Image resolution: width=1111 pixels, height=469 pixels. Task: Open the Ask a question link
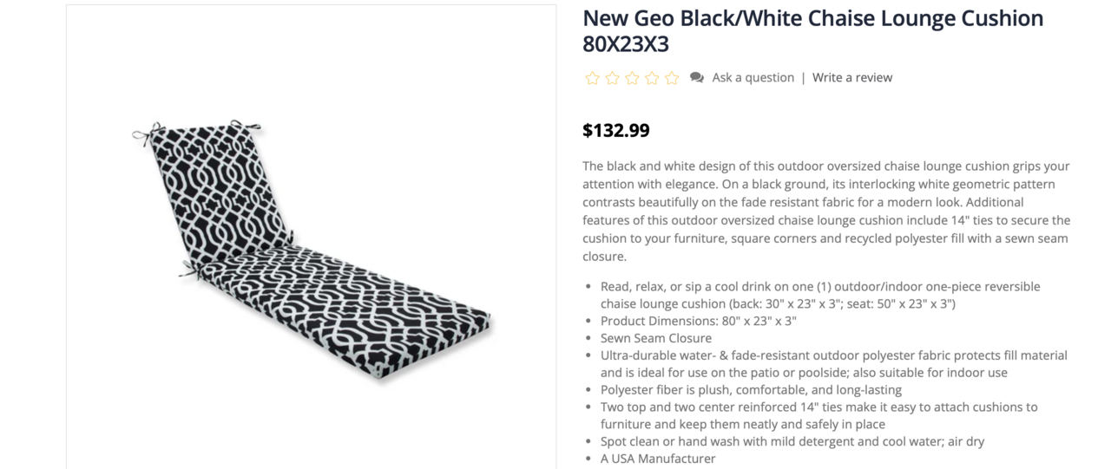coord(753,78)
